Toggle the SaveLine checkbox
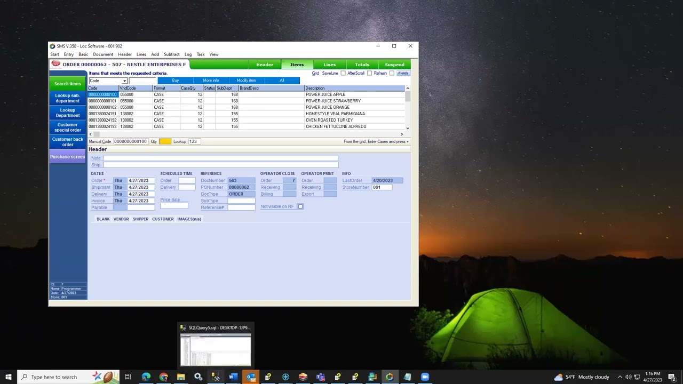Viewport: 683px width, 384px height. click(343, 73)
